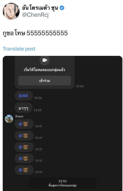Click the ปังปอน sender name

[x=19, y=116]
